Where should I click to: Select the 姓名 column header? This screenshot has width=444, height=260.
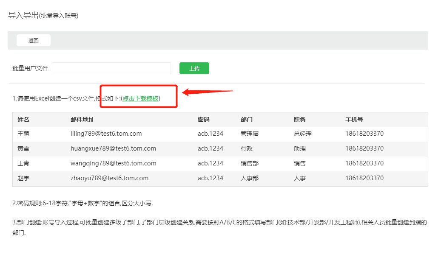pyautogui.click(x=23, y=120)
